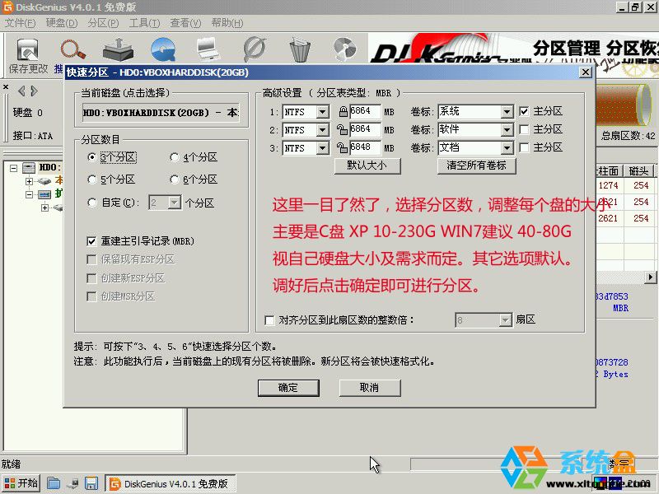Open file system dropdown for partition 3
Screen dimensions: 659x494
(x=322, y=148)
